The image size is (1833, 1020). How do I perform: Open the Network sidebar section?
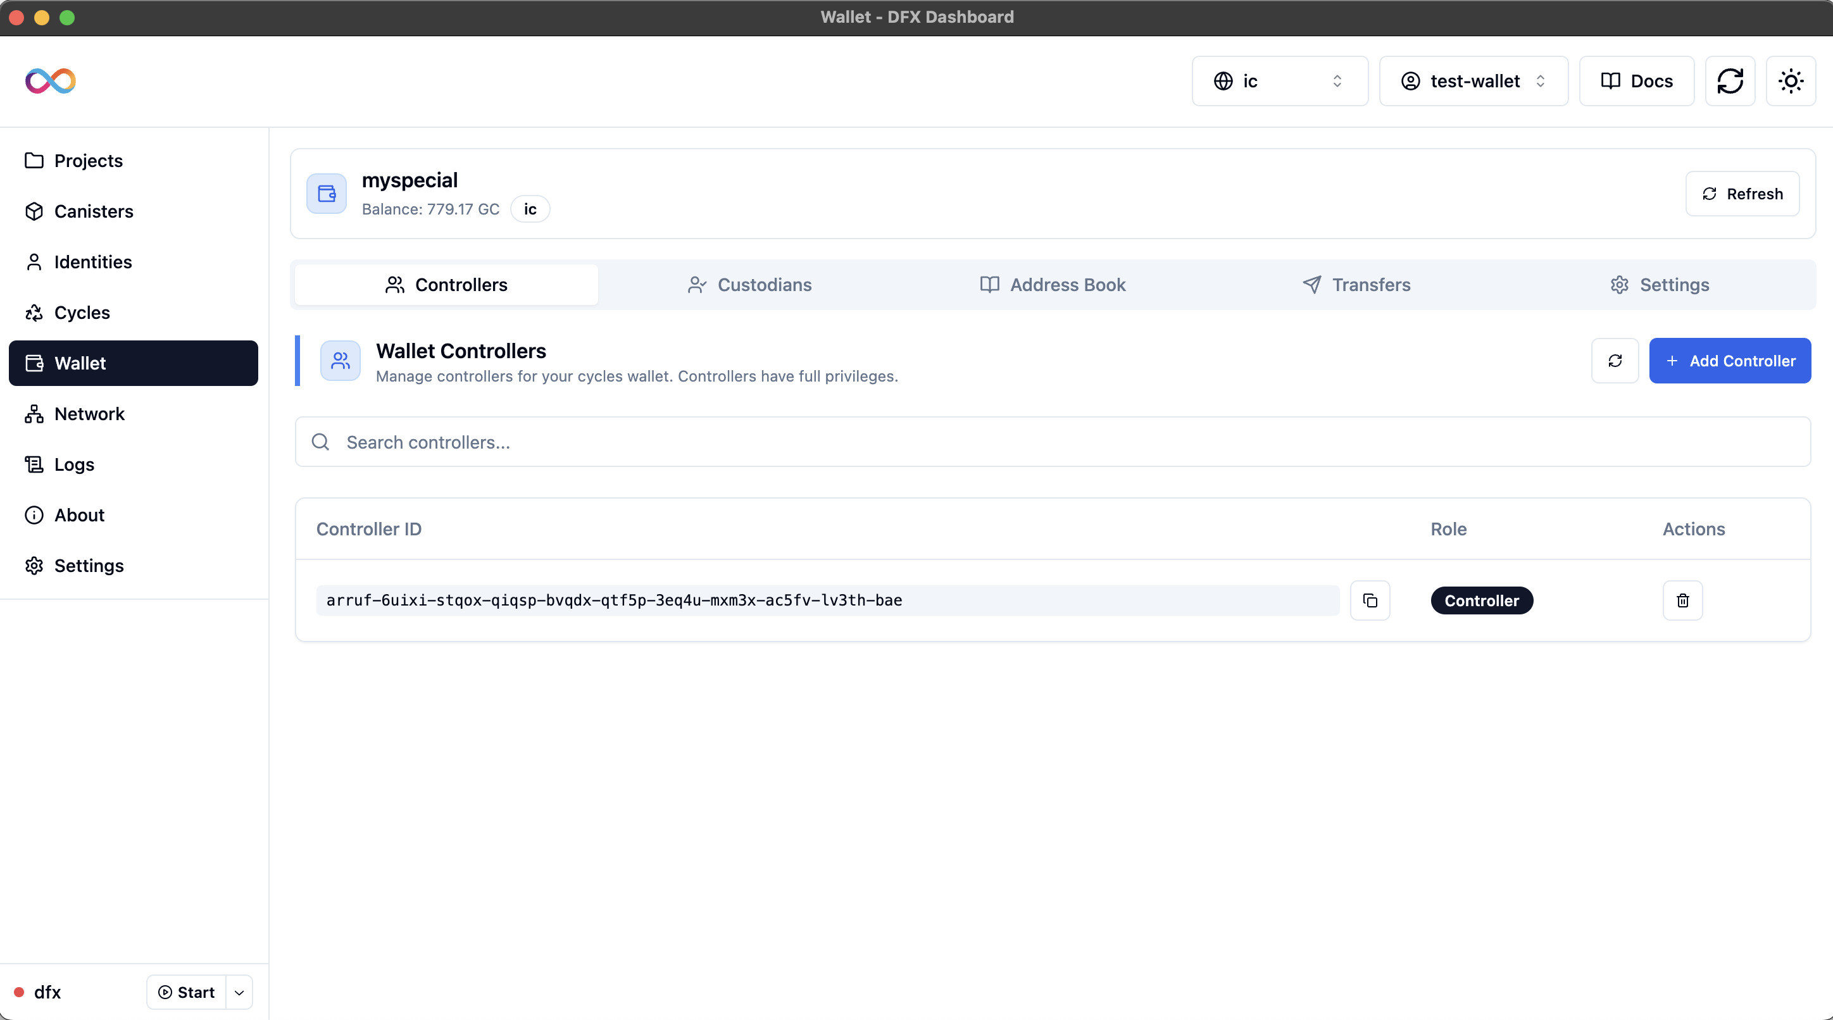pos(89,414)
